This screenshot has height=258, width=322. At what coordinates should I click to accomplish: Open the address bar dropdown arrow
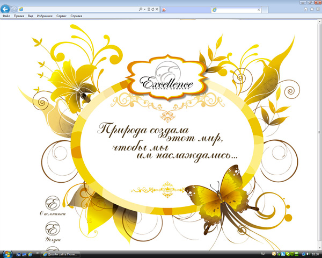144,9
